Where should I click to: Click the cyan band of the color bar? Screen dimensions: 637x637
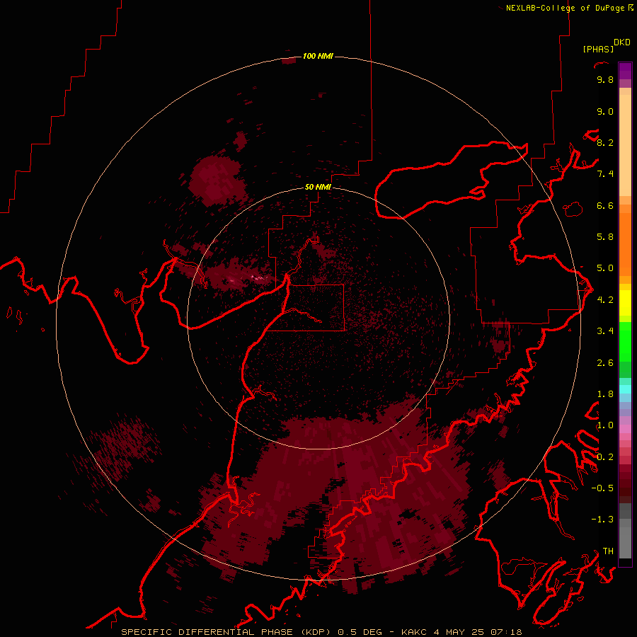point(625,389)
